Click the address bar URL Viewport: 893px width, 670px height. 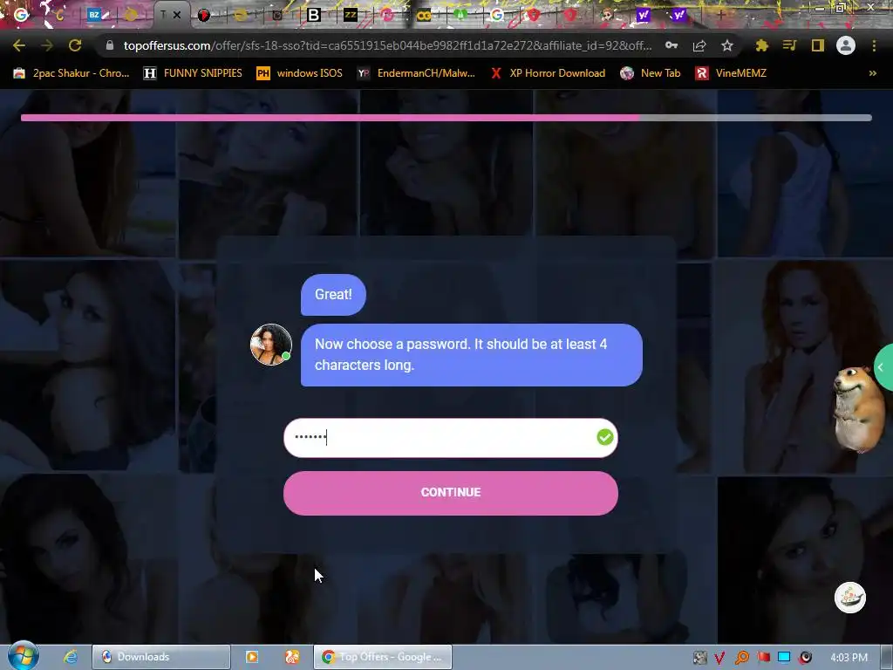tap(387, 45)
